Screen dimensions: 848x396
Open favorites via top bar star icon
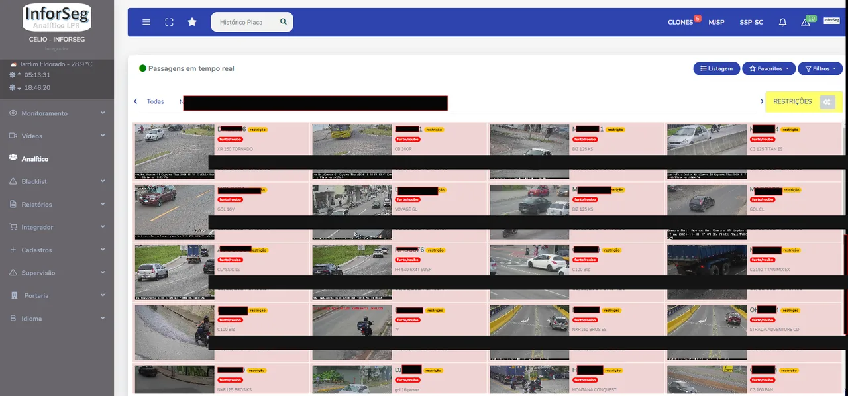192,22
